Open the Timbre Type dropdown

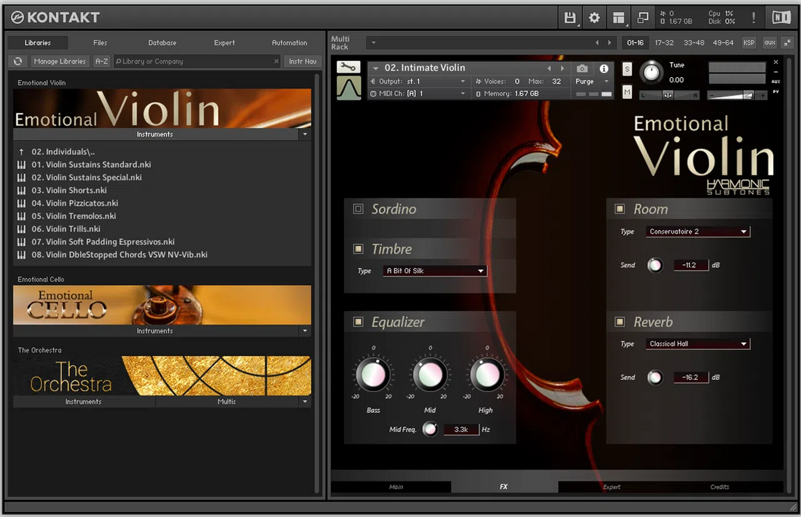(435, 271)
